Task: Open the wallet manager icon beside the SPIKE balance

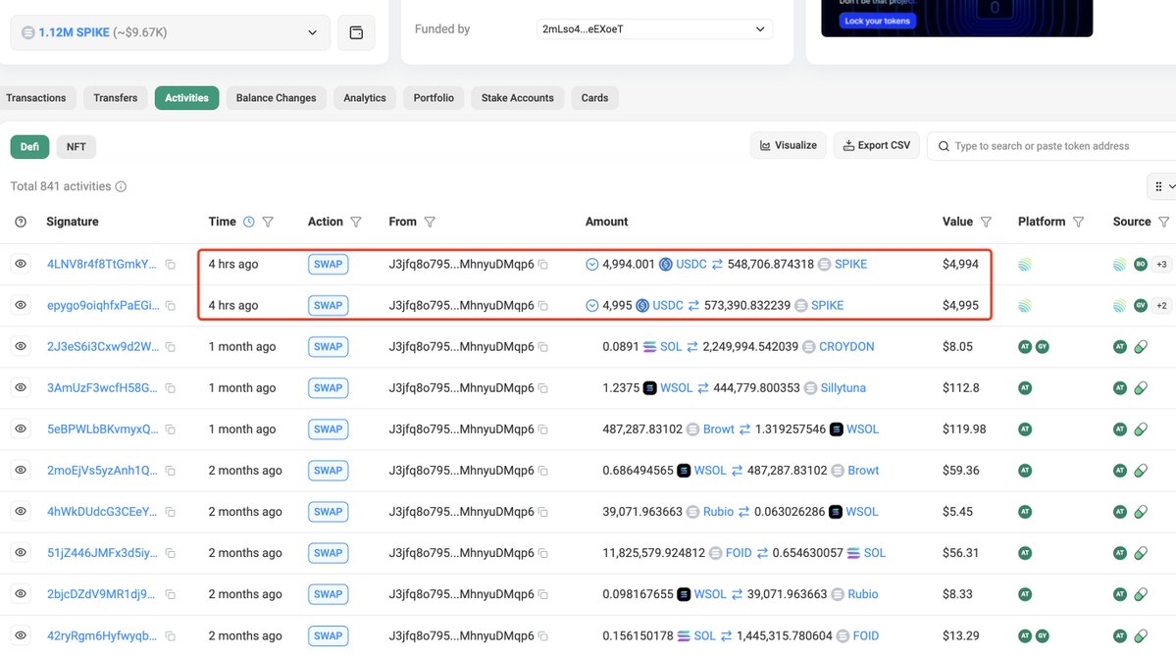Action: click(355, 31)
